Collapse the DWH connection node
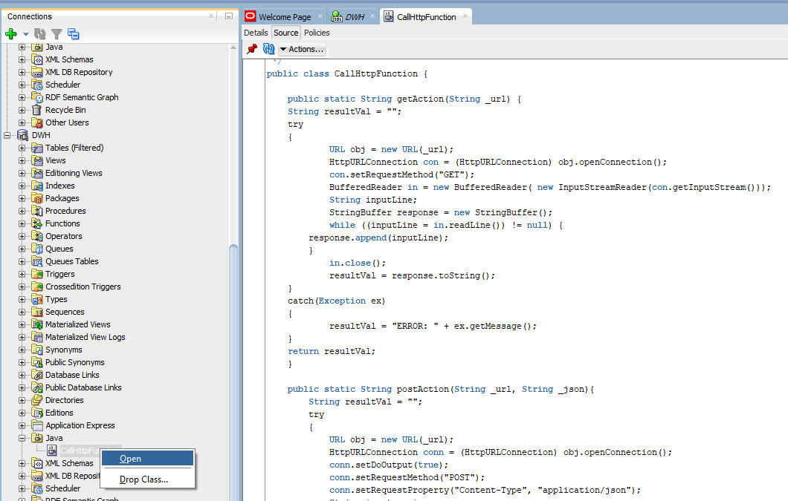The height and width of the screenshot is (501, 788). coord(7,135)
